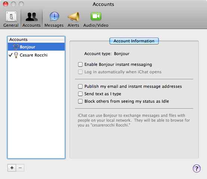Image resolution: width=207 pixels, height=179 pixels.
Task: Enable Send text as I type
Action: click(x=80, y=94)
